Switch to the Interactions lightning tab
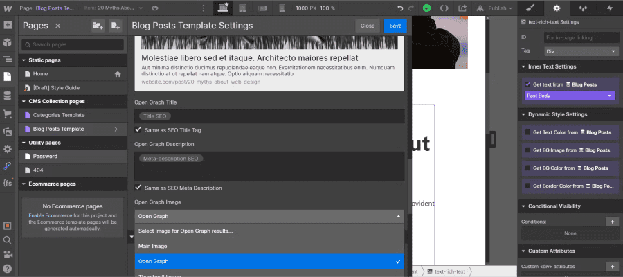 pyautogui.click(x=609, y=8)
